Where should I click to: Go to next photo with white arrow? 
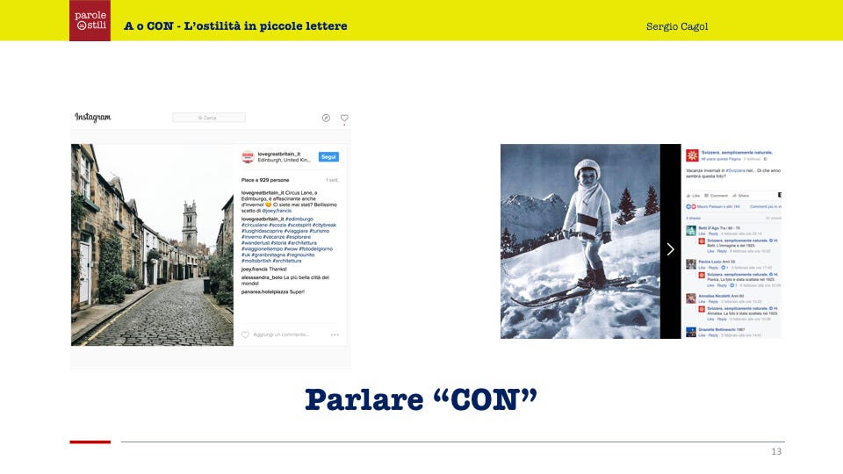tap(670, 248)
